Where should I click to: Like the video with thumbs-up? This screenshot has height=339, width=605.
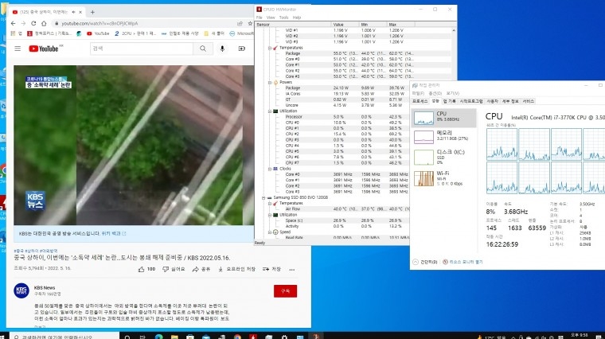click(x=141, y=269)
